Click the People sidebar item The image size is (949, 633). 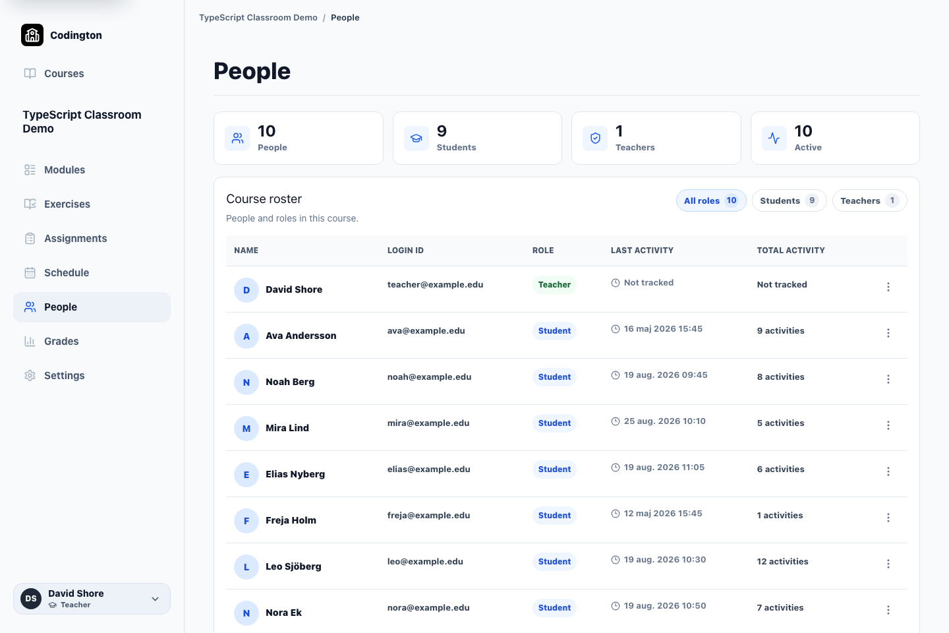point(92,307)
